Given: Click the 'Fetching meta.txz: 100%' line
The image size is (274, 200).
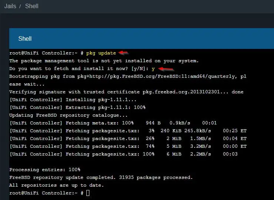Looking at the screenshot, I should click(x=113, y=123).
